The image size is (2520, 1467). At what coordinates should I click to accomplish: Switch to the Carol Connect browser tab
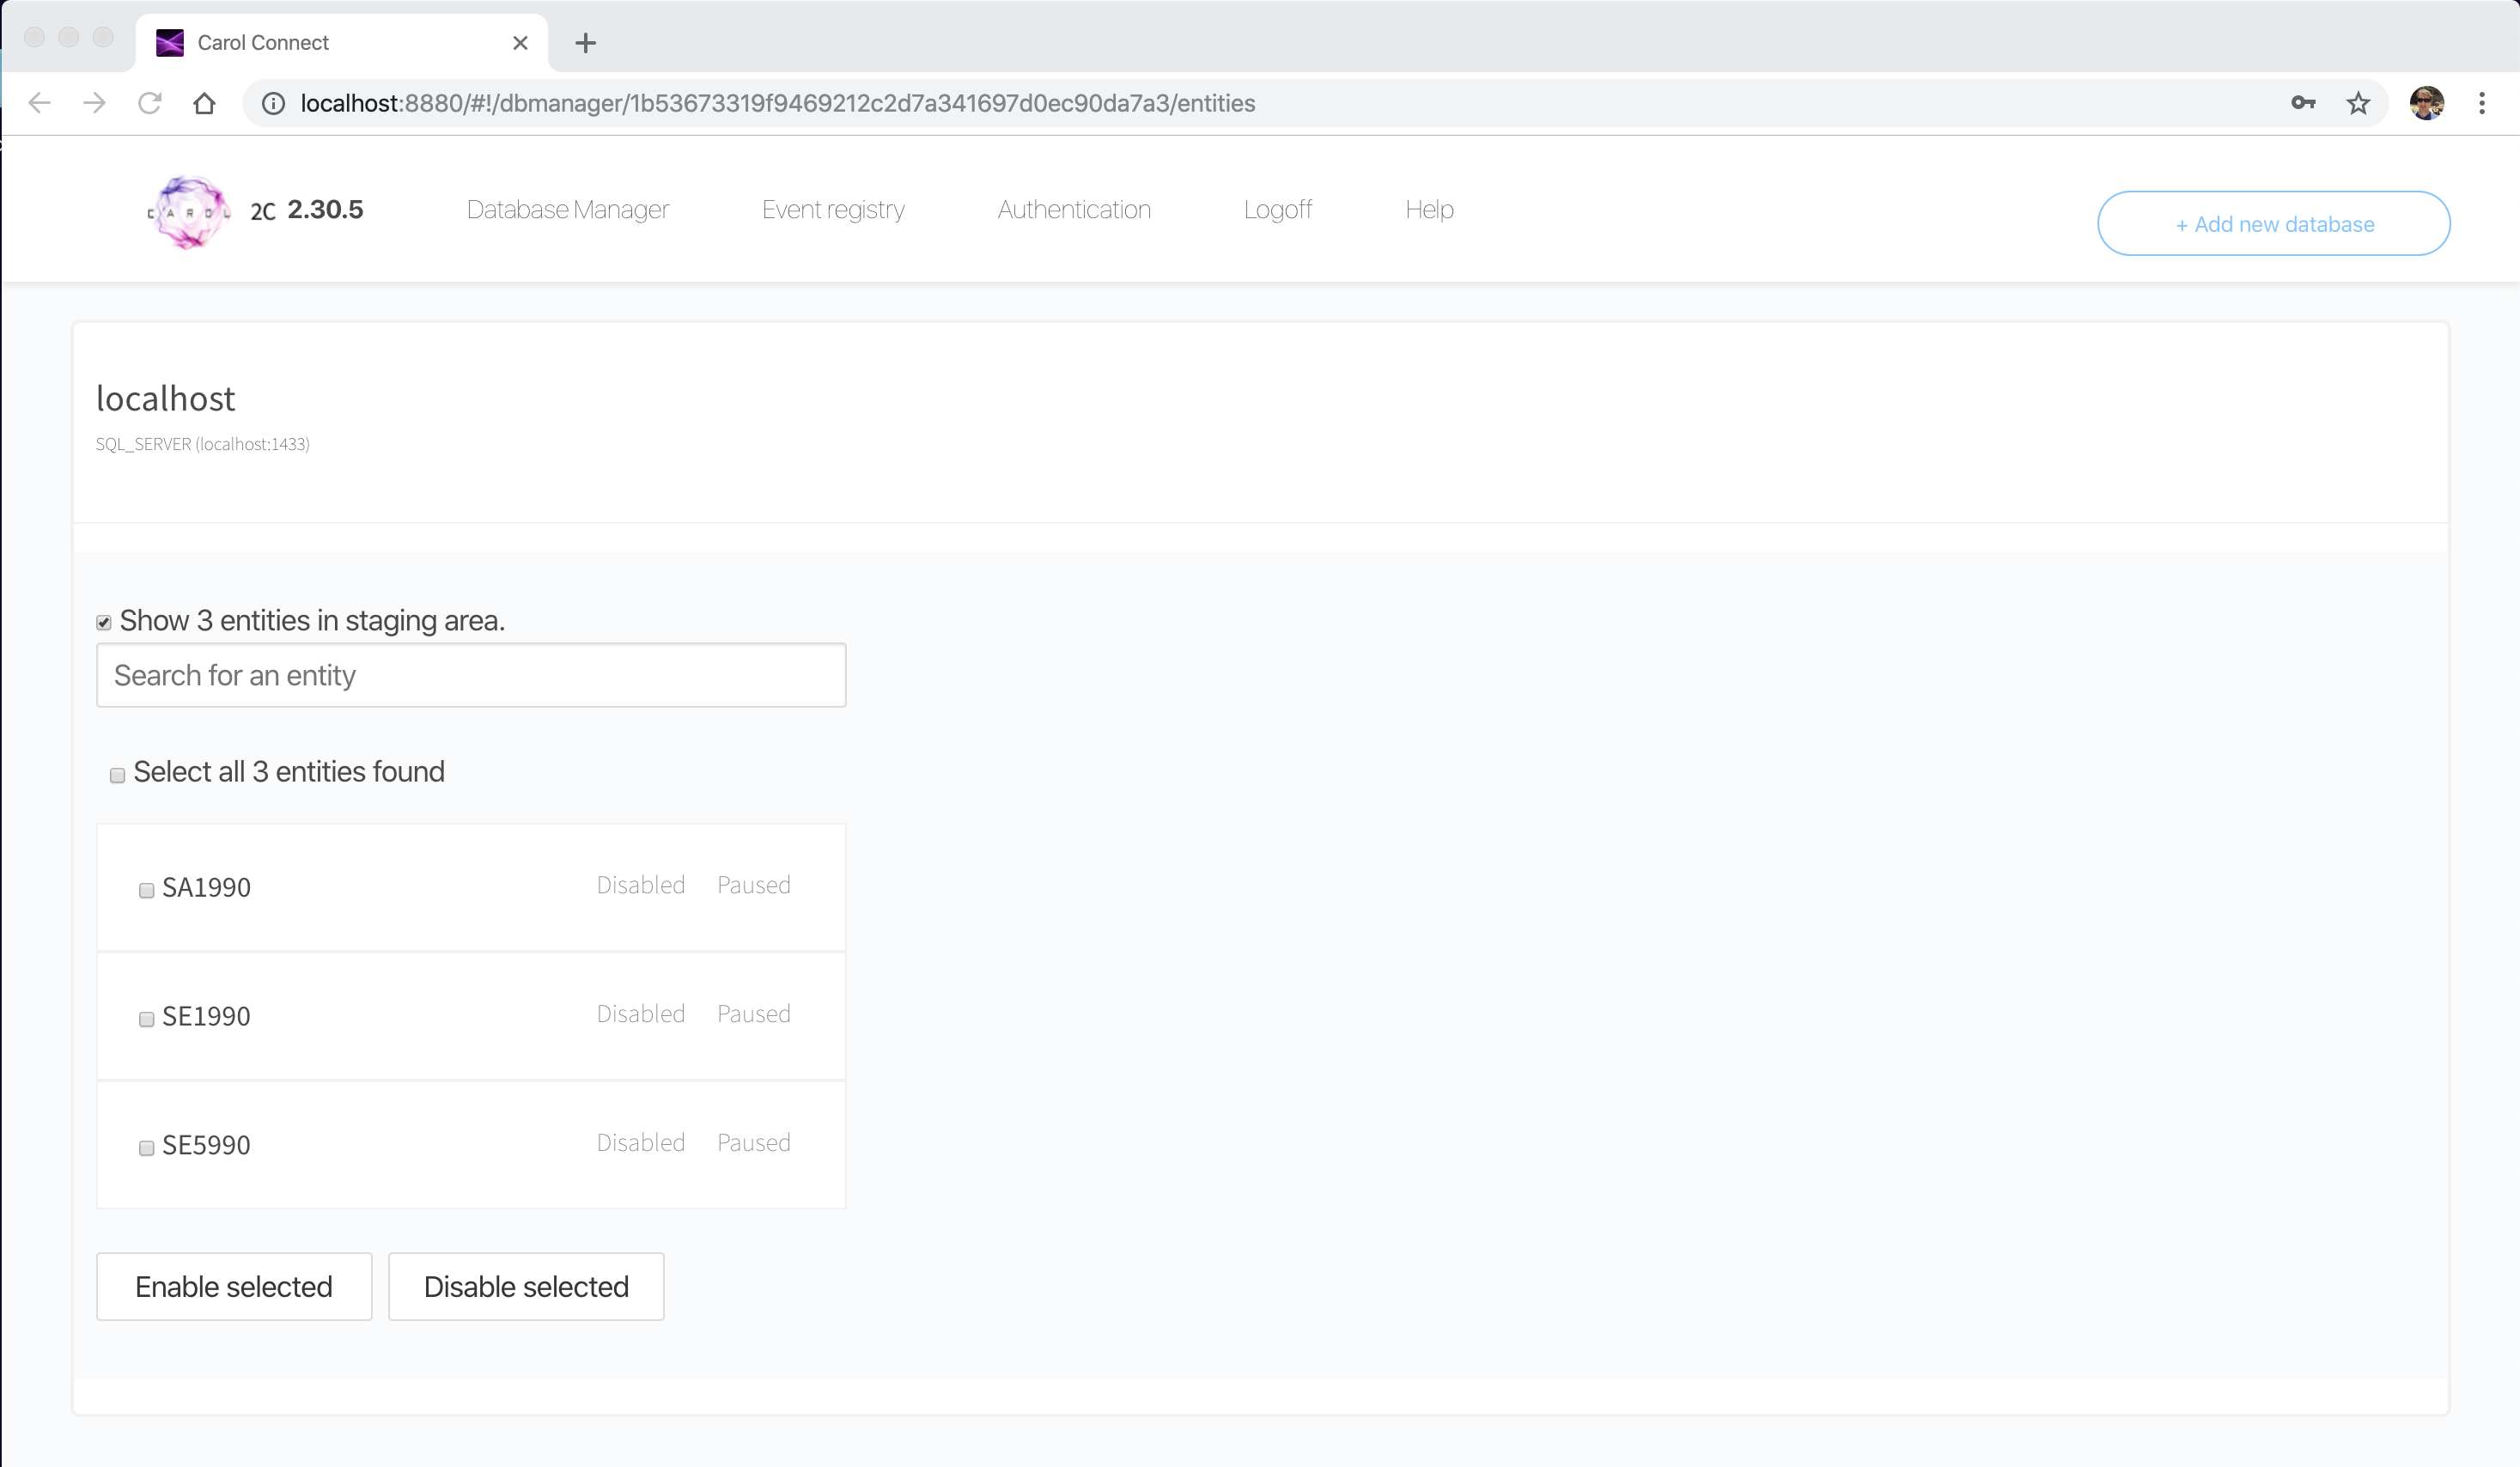[341, 43]
